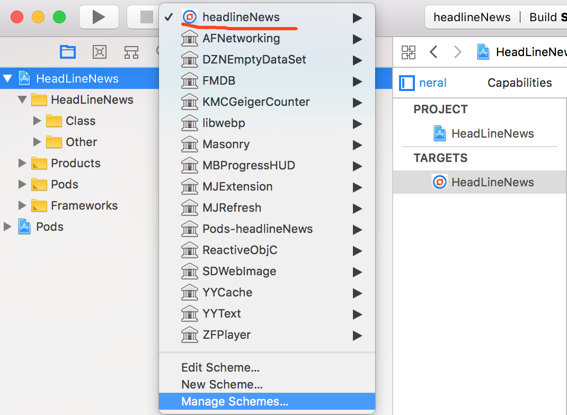Click the Masonry library icon
This screenshot has height=415, width=567.
(190, 144)
